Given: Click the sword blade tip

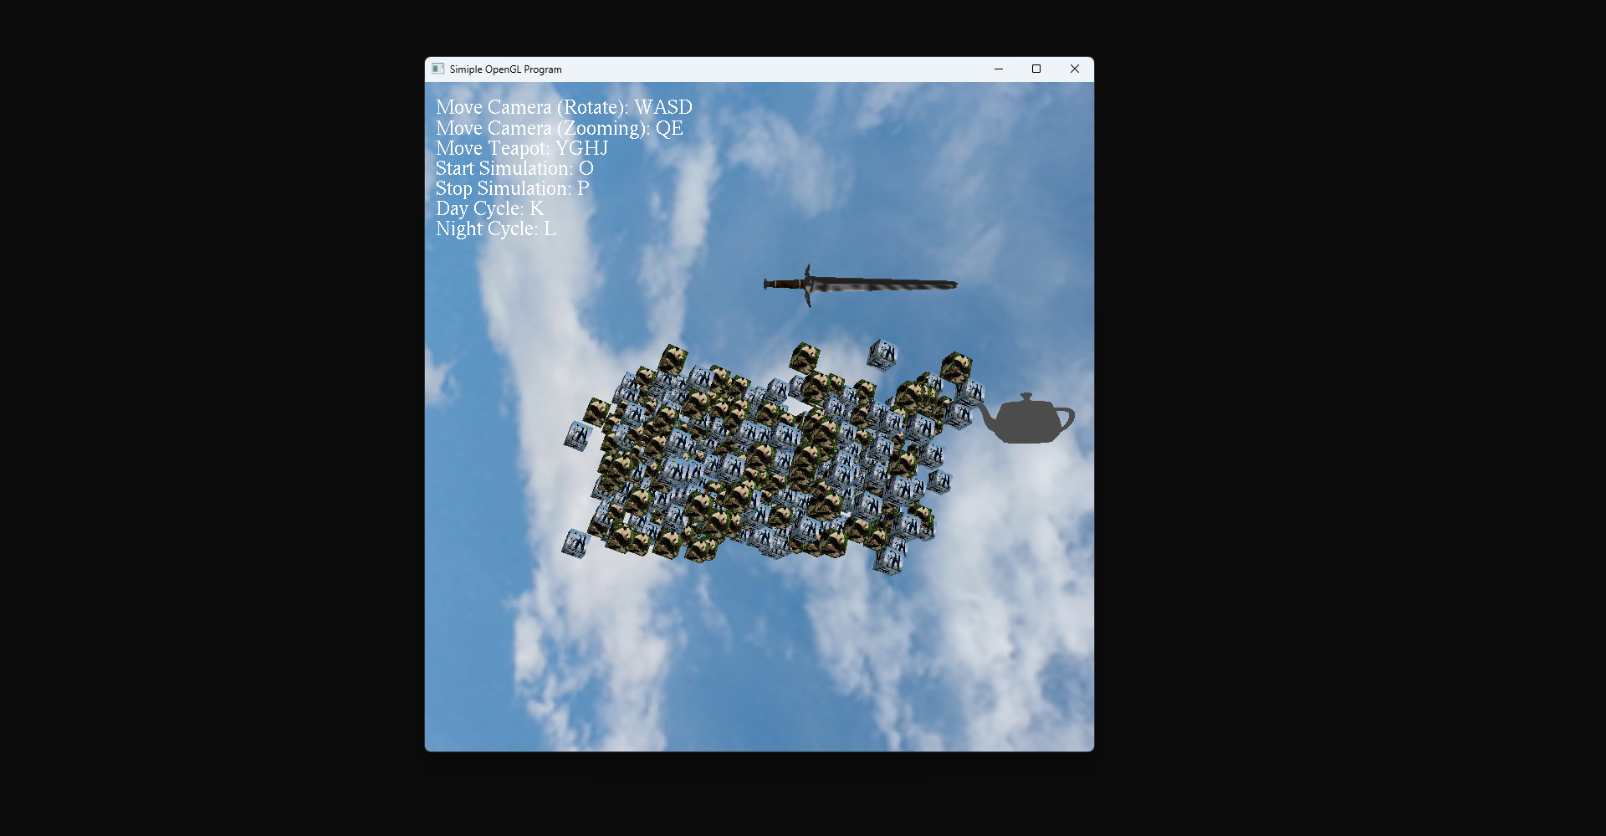Looking at the screenshot, I should [953, 285].
